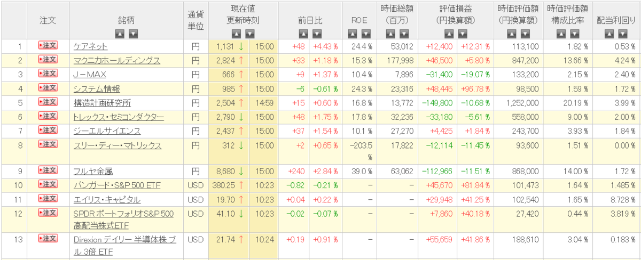
Task: Open Direxion デイリー 半導体株 ブル 3倍 ETF link
Action: click(x=125, y=246)
